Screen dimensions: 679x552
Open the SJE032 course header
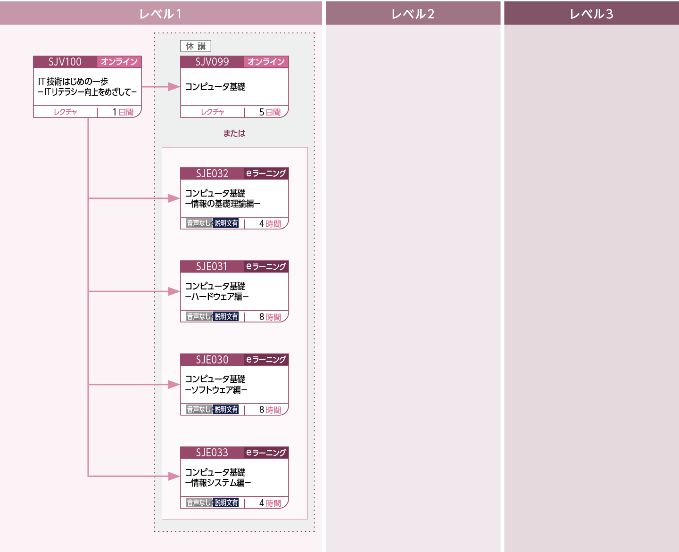point(212,173)
